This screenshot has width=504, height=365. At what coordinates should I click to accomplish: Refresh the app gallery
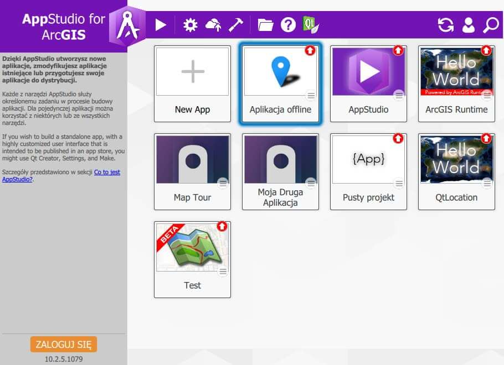(446, 25)
